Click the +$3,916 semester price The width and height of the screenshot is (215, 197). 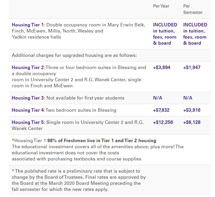click(192, 110)
